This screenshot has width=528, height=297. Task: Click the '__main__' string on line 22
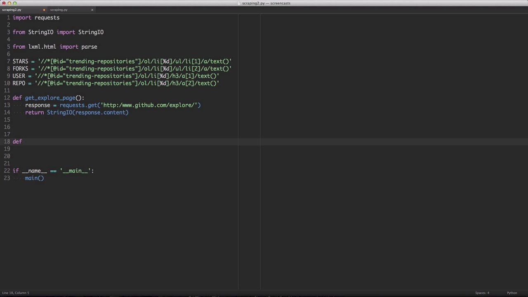point(75,171)
